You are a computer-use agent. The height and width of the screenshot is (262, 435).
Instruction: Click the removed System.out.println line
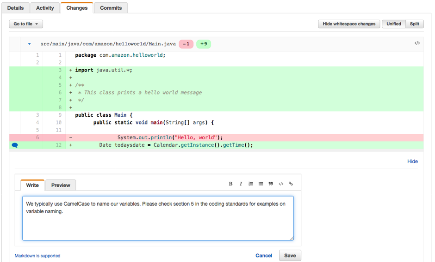click(217, 137)
